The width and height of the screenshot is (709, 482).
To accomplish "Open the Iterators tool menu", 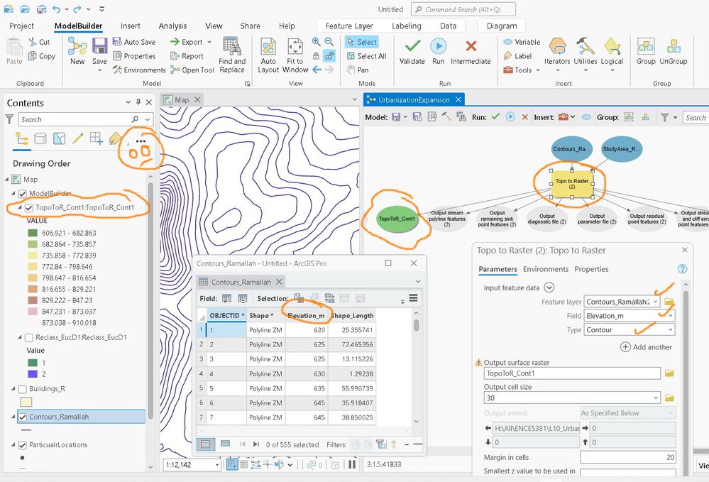I will click(x=557, y=55).
